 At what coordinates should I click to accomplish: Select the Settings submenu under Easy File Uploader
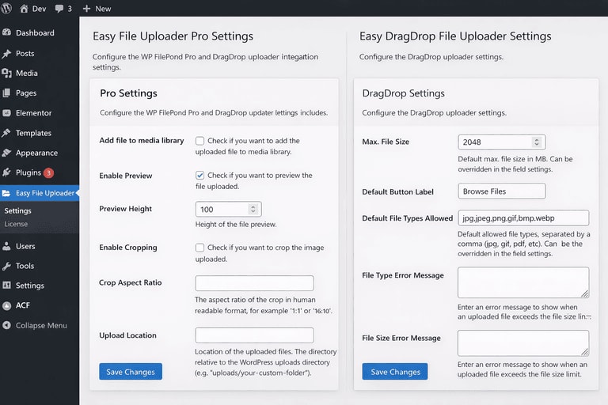(x=18, y=211)
